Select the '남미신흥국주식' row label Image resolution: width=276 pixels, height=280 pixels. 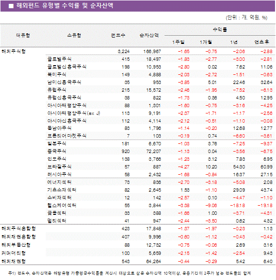point(64,82)
